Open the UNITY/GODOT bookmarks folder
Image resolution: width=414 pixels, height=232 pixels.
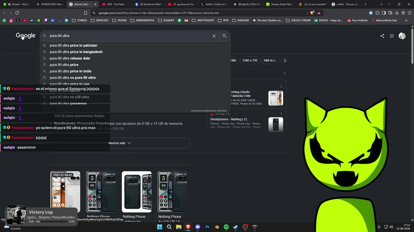point(203,20)
